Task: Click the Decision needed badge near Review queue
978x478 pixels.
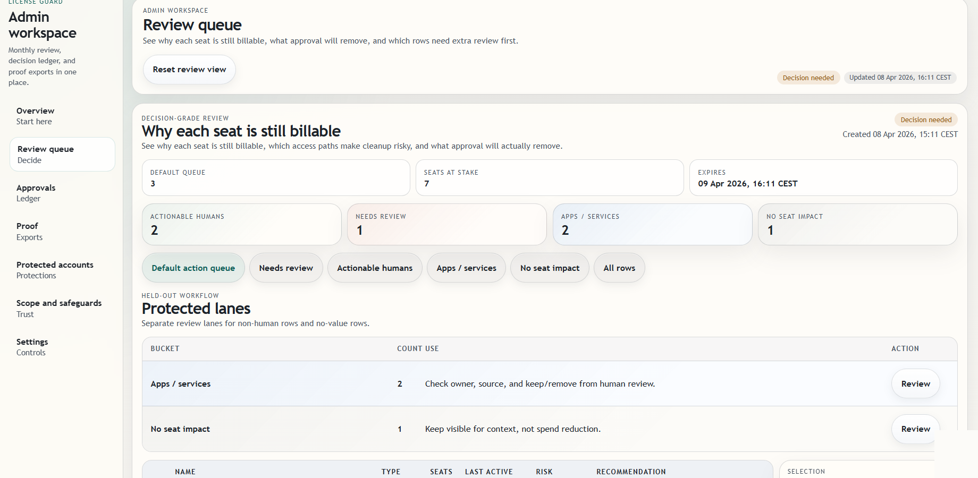Action: pos(808,77)
